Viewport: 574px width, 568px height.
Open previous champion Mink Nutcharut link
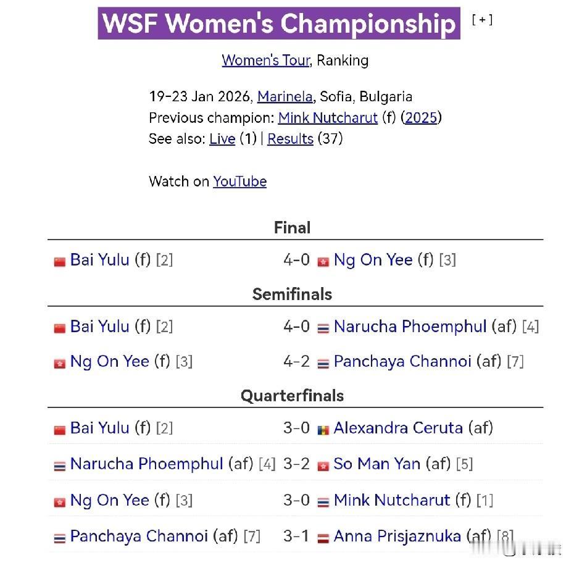pos(328,118)
